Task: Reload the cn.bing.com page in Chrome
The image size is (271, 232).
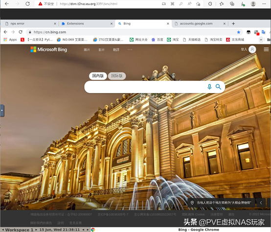Action: (21, 32)
